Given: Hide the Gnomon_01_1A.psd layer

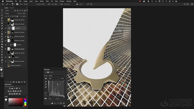Looking at the screenshot, I should (x=6, y=61).
